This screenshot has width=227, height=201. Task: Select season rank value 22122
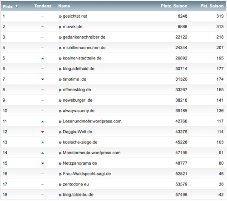[x=181, y=37]
